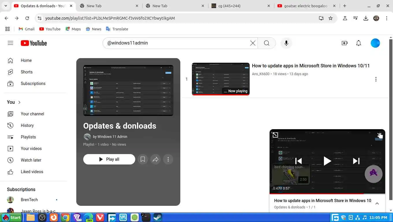This screenshot has width=393, height=222.
Task: Open video title How to update apps
Action: click(311, 66)
